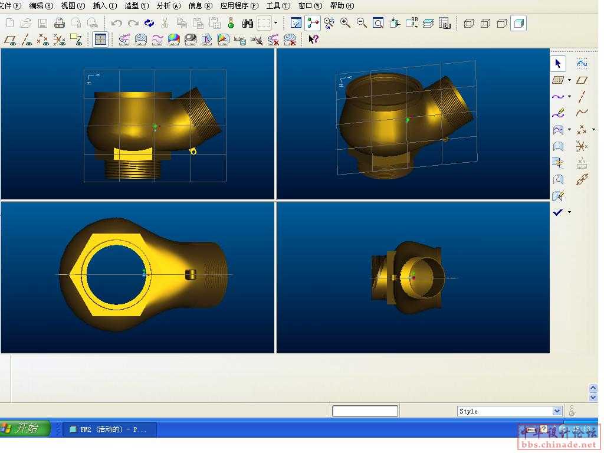Click the Zoom Out magnifier icon

pyautogui.click(x=362, y=23)
